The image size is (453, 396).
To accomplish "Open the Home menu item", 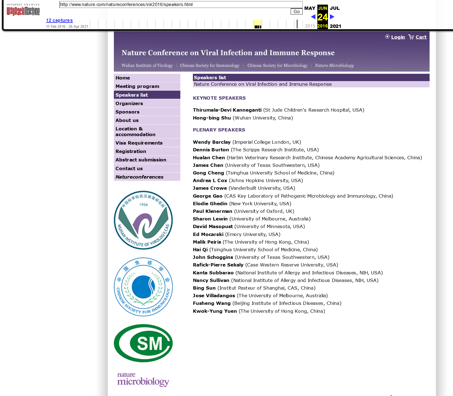I will [x=147, y=78].
